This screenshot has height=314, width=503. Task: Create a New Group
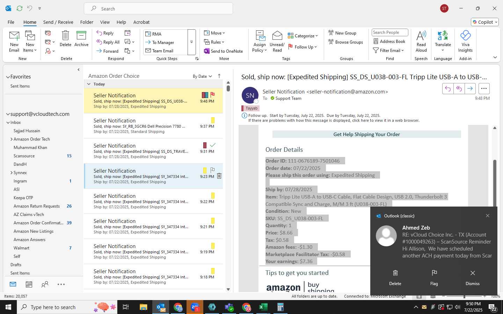tap(342, 33)
